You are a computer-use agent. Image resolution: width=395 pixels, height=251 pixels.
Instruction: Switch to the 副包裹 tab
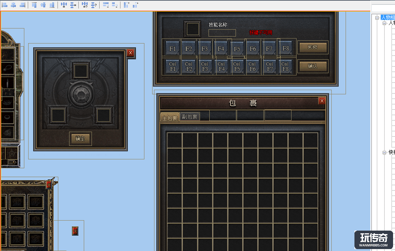coord(190,117)
